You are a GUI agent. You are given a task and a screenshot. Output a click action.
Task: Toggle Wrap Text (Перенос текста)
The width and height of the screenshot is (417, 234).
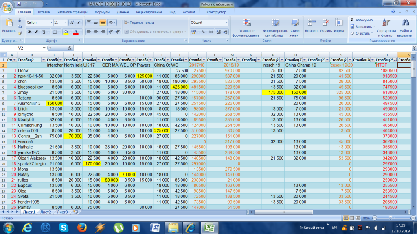point(139,22)
